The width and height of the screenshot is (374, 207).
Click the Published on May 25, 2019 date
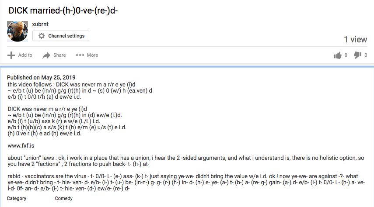(x=41, y=77)
